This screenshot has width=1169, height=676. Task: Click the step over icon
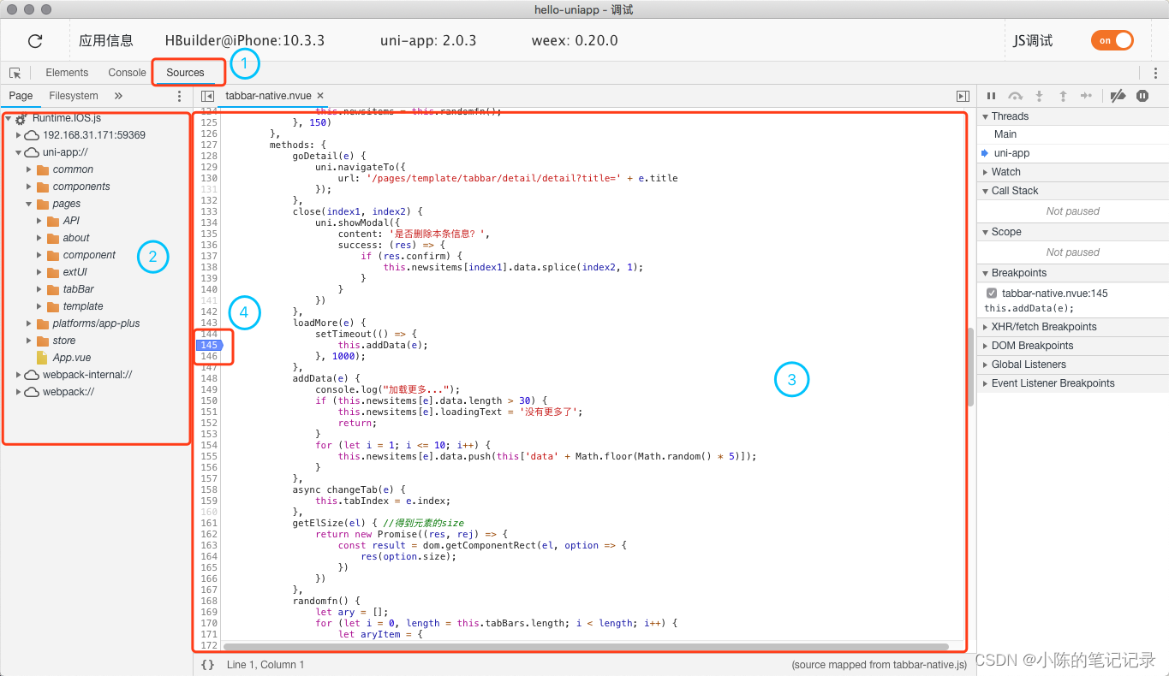[1015, 96]
